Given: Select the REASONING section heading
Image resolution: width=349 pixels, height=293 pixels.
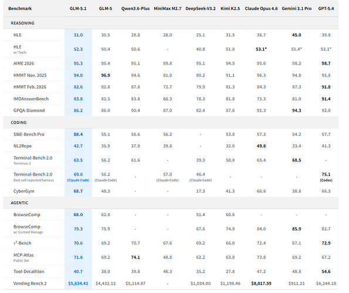Looking at the screenshot, I should pyautogui.click(x=22, y=23).
